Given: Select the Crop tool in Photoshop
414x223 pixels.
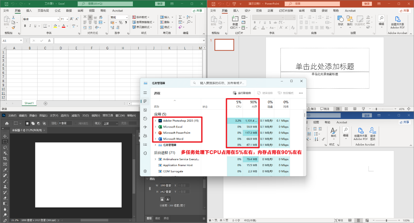Looking at the screenshot, I should 5,159.
